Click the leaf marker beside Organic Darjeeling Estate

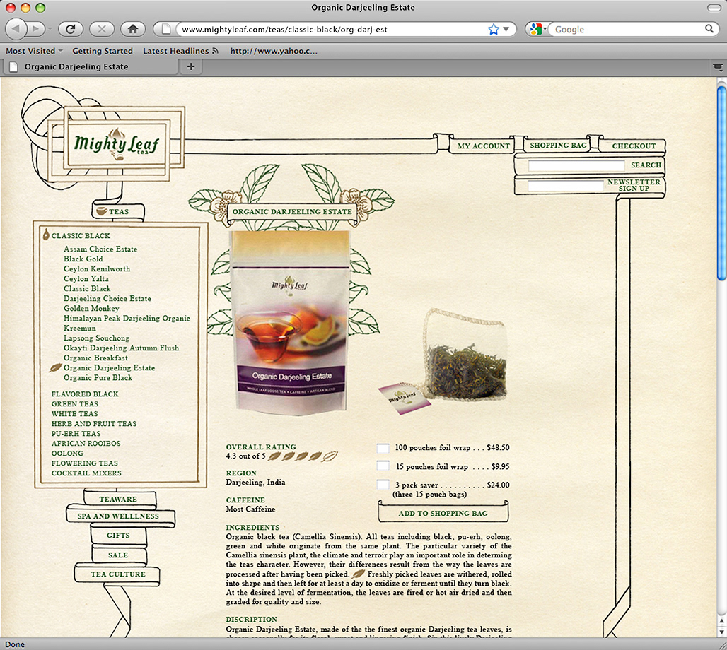click(56, 367)
